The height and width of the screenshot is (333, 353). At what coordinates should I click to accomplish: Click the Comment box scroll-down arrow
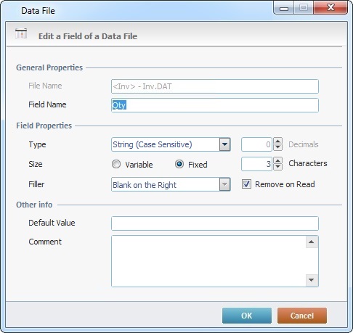[312, 280]
